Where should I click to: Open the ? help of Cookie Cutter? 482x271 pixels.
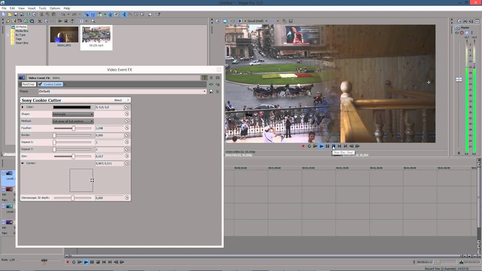(x=128, y=100)
